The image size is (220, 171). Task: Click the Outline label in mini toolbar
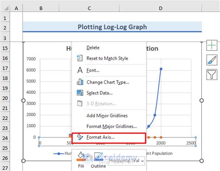tap(98, 166)
